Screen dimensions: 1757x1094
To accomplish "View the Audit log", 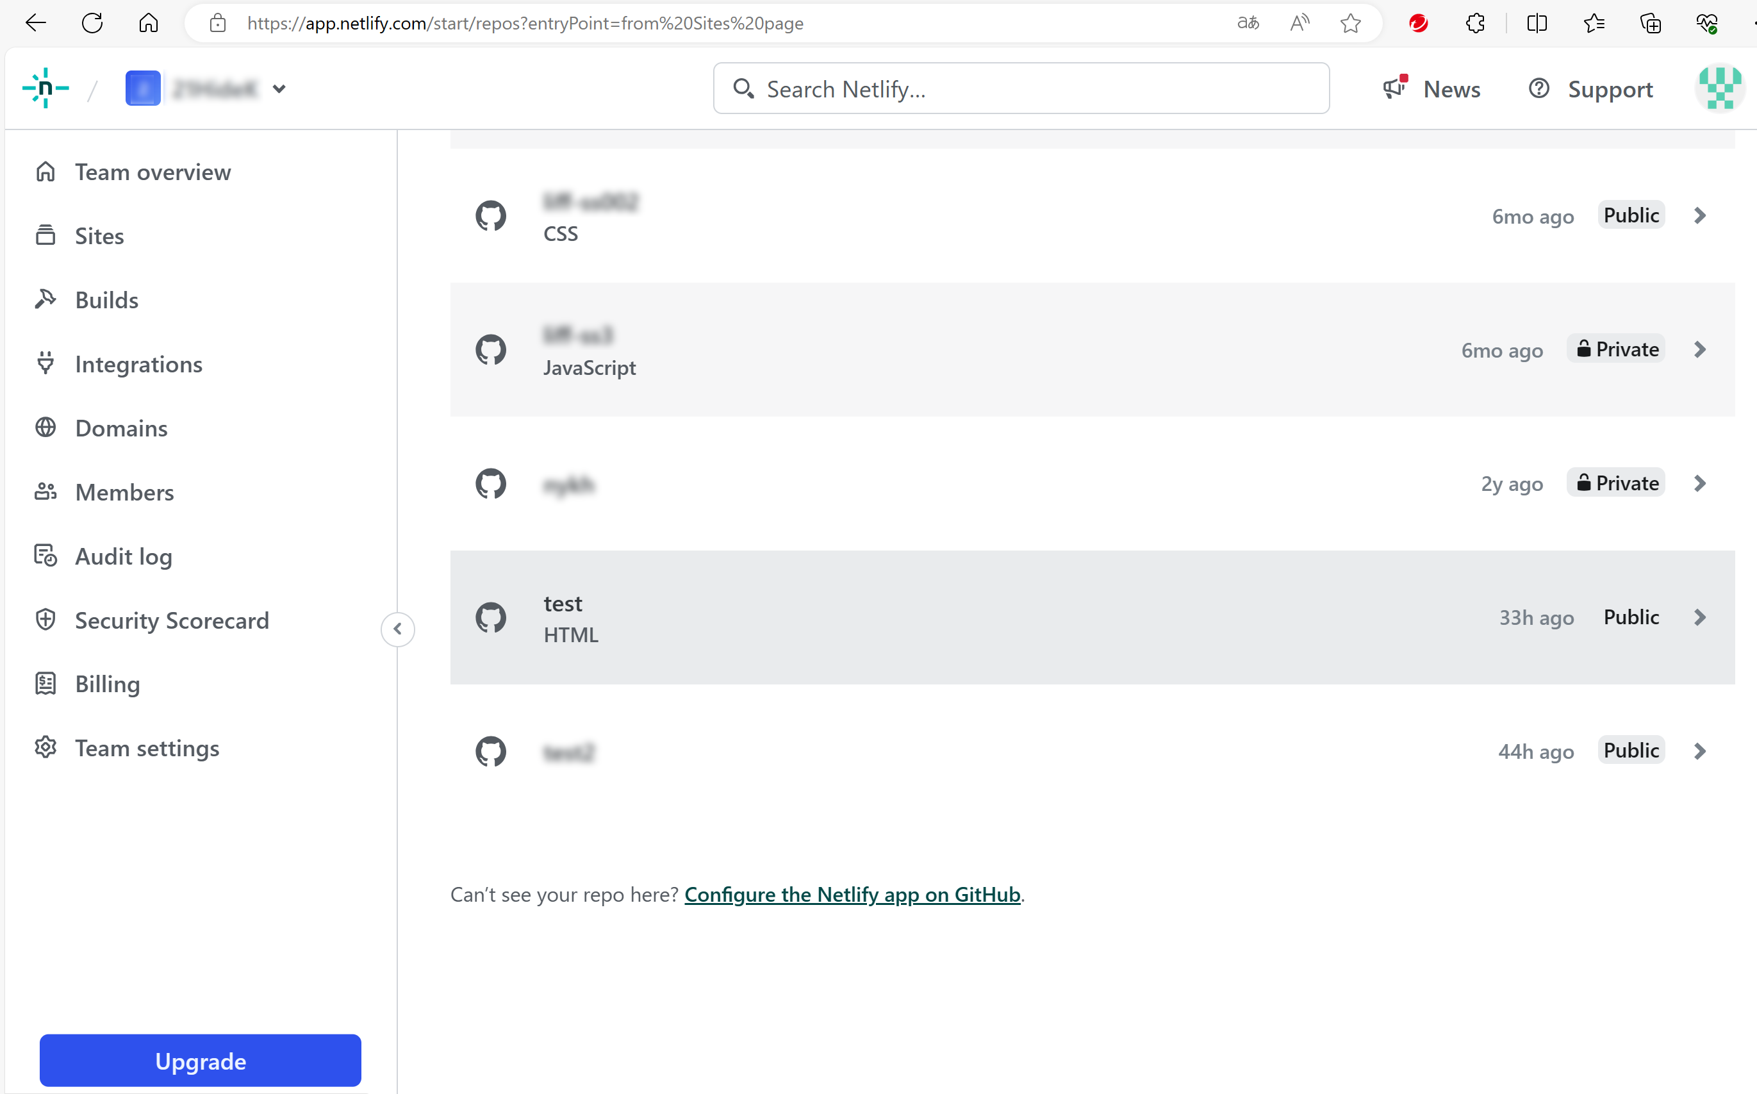I will point(123,556).
